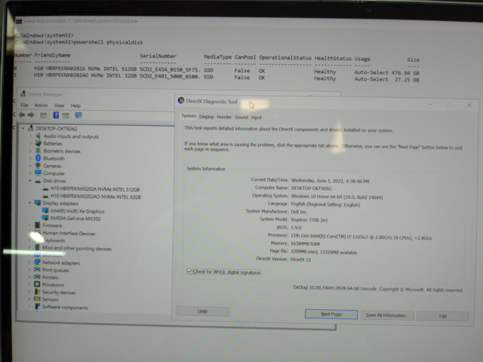This screenshot has height=362, width=483.
Task: Select the NVIDIA GeForce MX350 adapter
Action: pos(74,218)
